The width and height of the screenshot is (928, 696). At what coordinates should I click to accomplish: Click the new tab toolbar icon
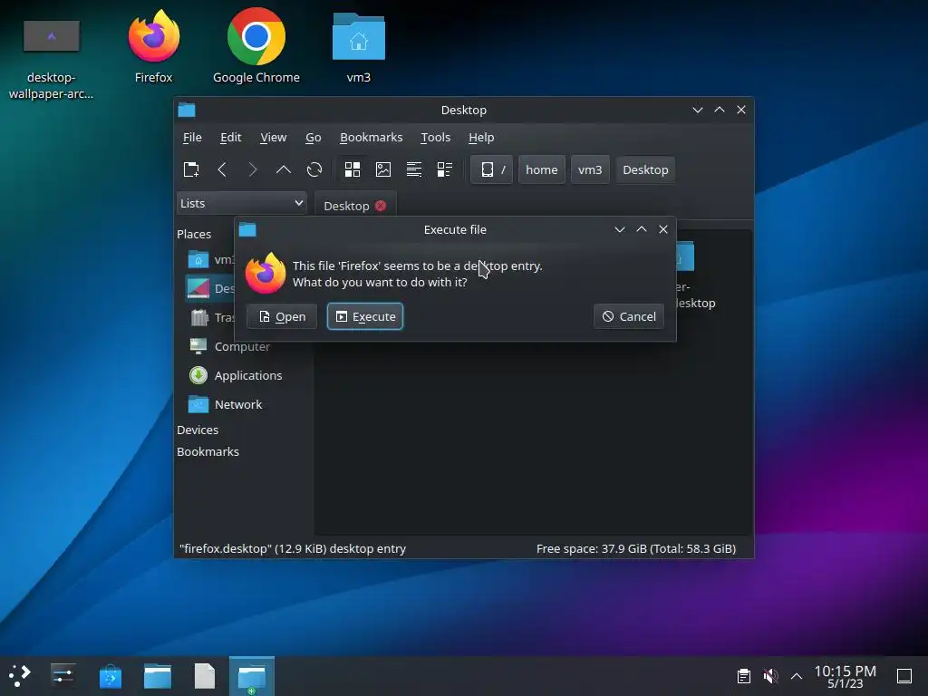click(191, 169)
